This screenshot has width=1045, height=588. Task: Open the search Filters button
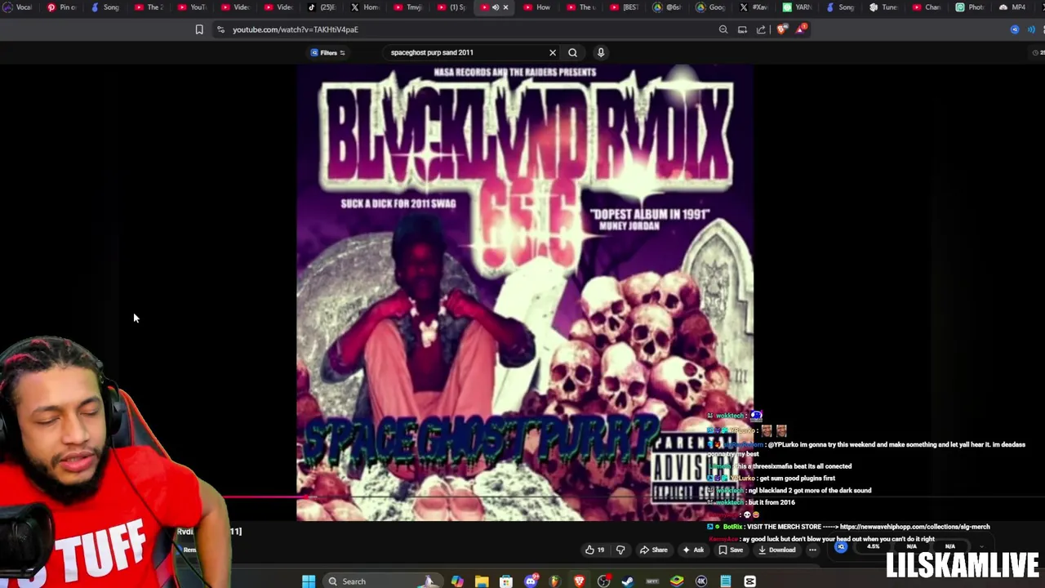pyautogui.click(x=327, y=52)
